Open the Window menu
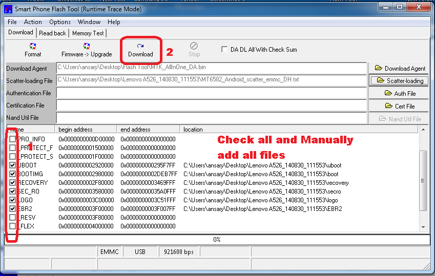Screen dimensions: 435x276 point(89,22)
